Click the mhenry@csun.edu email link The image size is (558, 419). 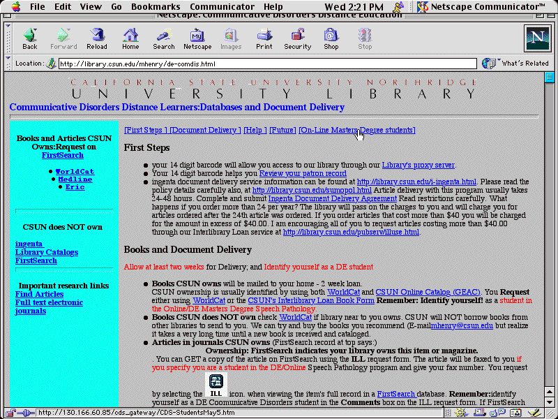coord(462,325)
